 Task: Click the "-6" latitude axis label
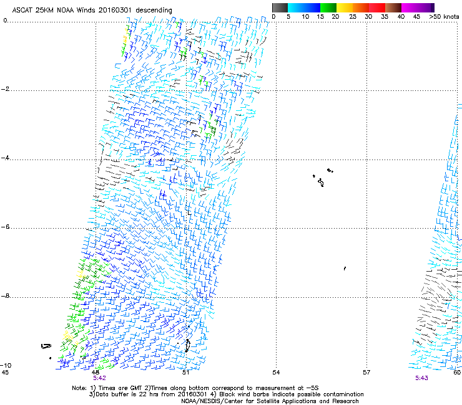click(x=5, y=227)
